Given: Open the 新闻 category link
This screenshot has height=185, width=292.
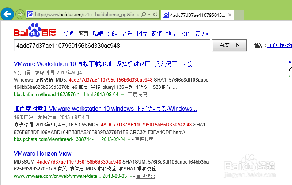Looking at the screenshot, I should coord(69,34).
